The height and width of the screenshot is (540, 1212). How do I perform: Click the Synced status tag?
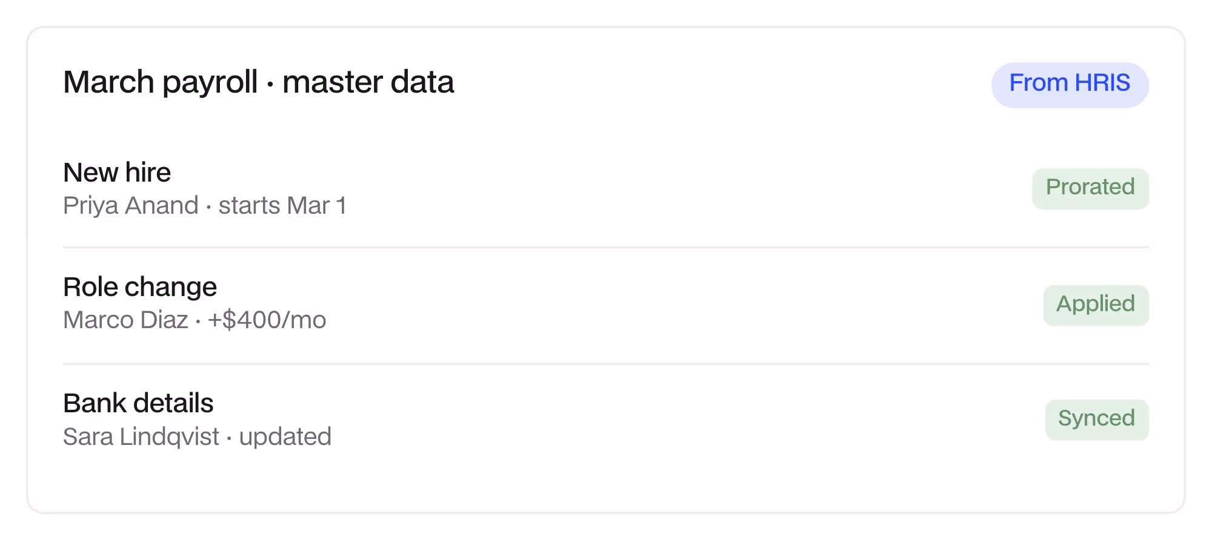pyautogui.click(x=1097, y=420)
